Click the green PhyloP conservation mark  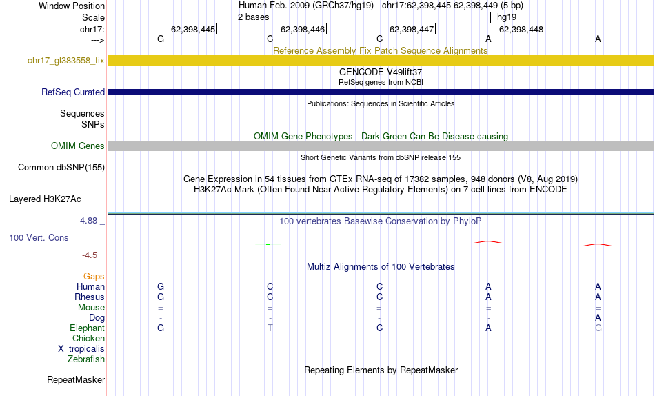[270, 244]
